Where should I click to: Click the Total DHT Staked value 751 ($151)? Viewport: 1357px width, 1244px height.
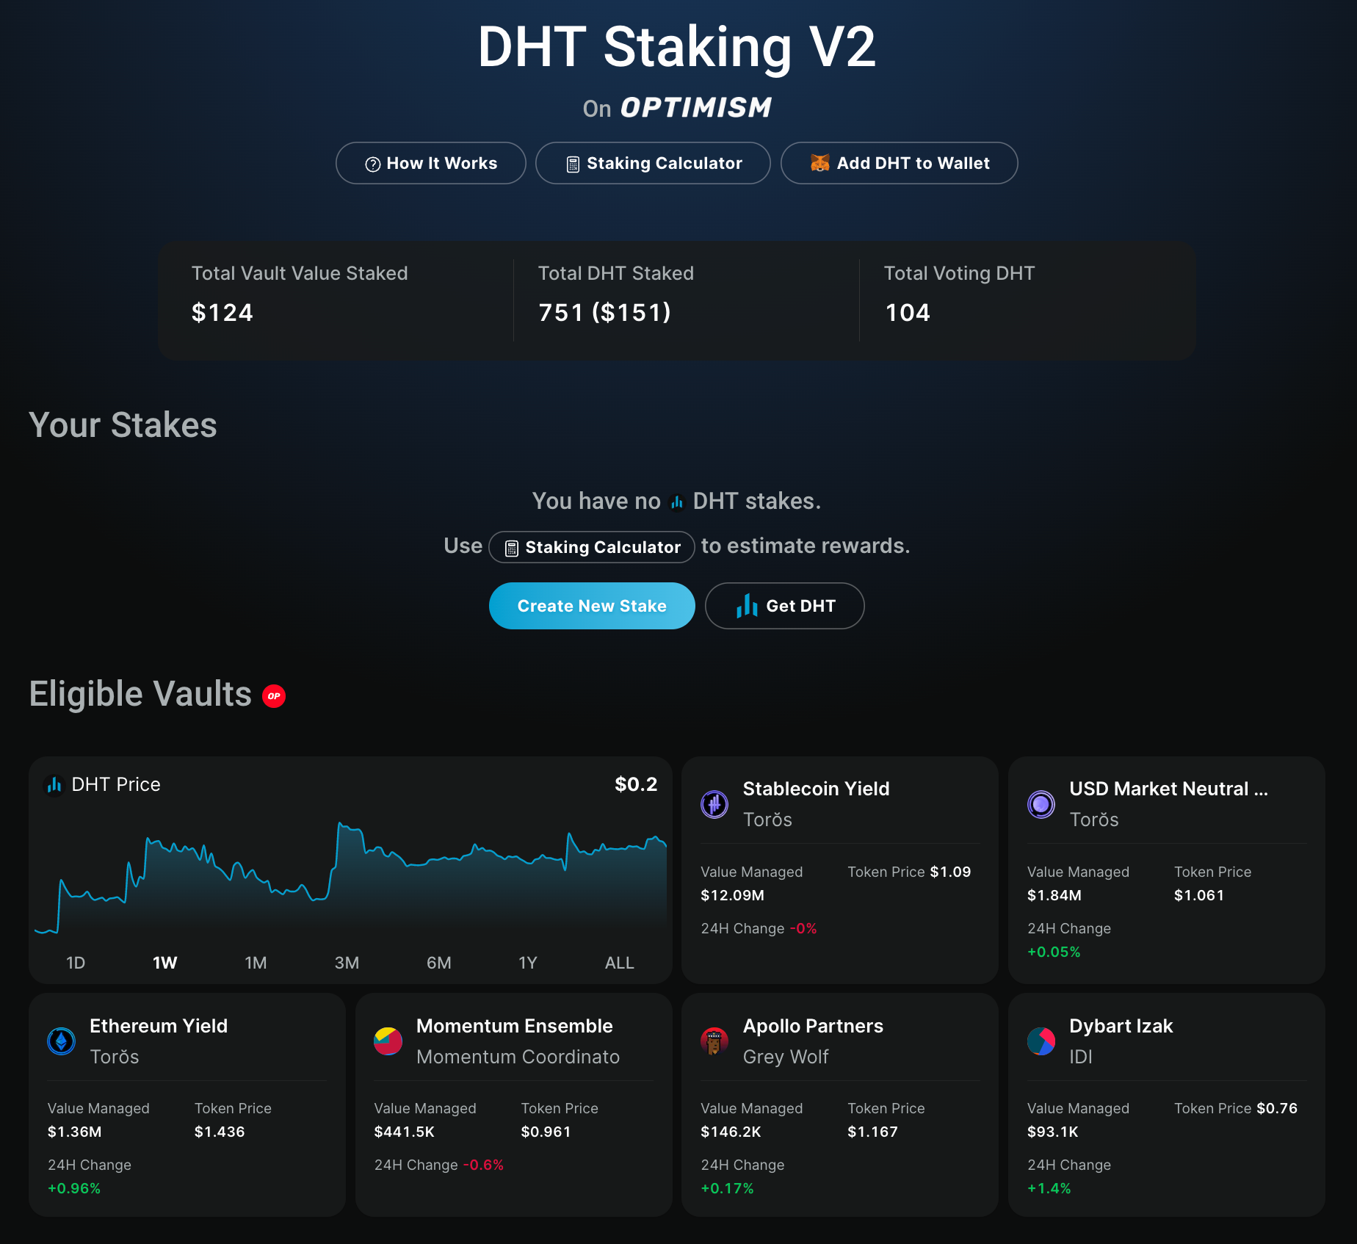[604, 313]
